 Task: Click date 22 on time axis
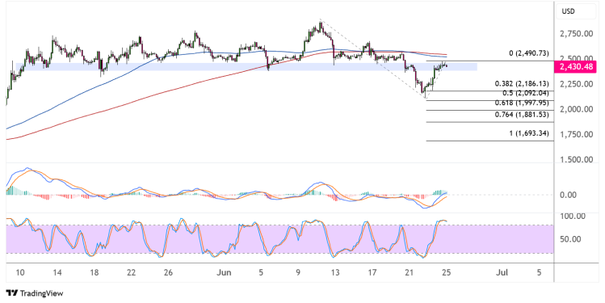[x=131, y=272]
